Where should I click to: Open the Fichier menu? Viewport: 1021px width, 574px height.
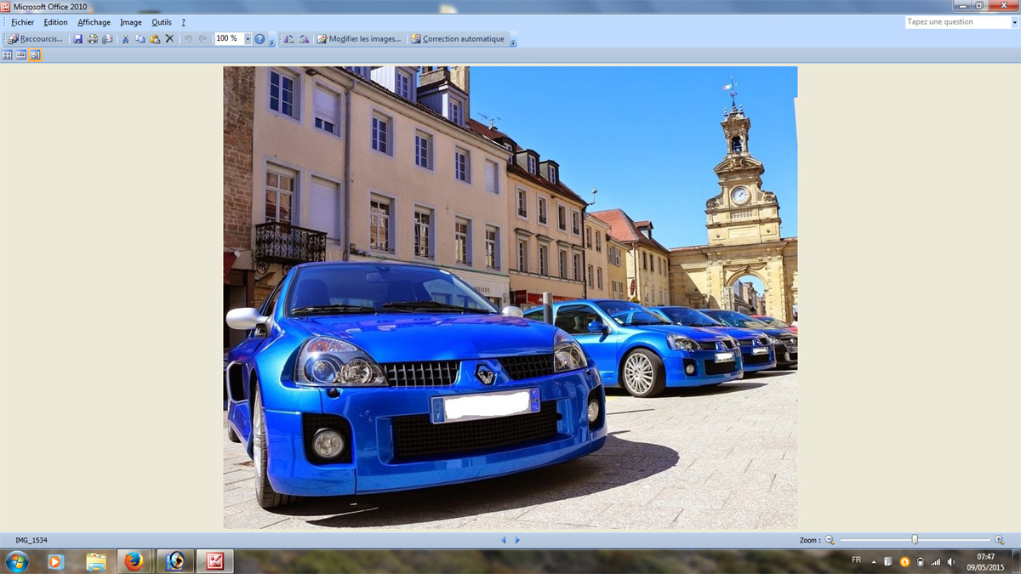click(x=22, y=22)
